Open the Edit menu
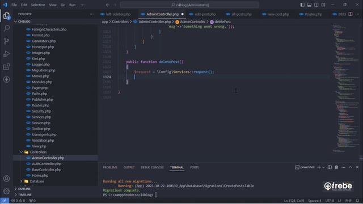The image size is (363, 204). tap(24, 5)
